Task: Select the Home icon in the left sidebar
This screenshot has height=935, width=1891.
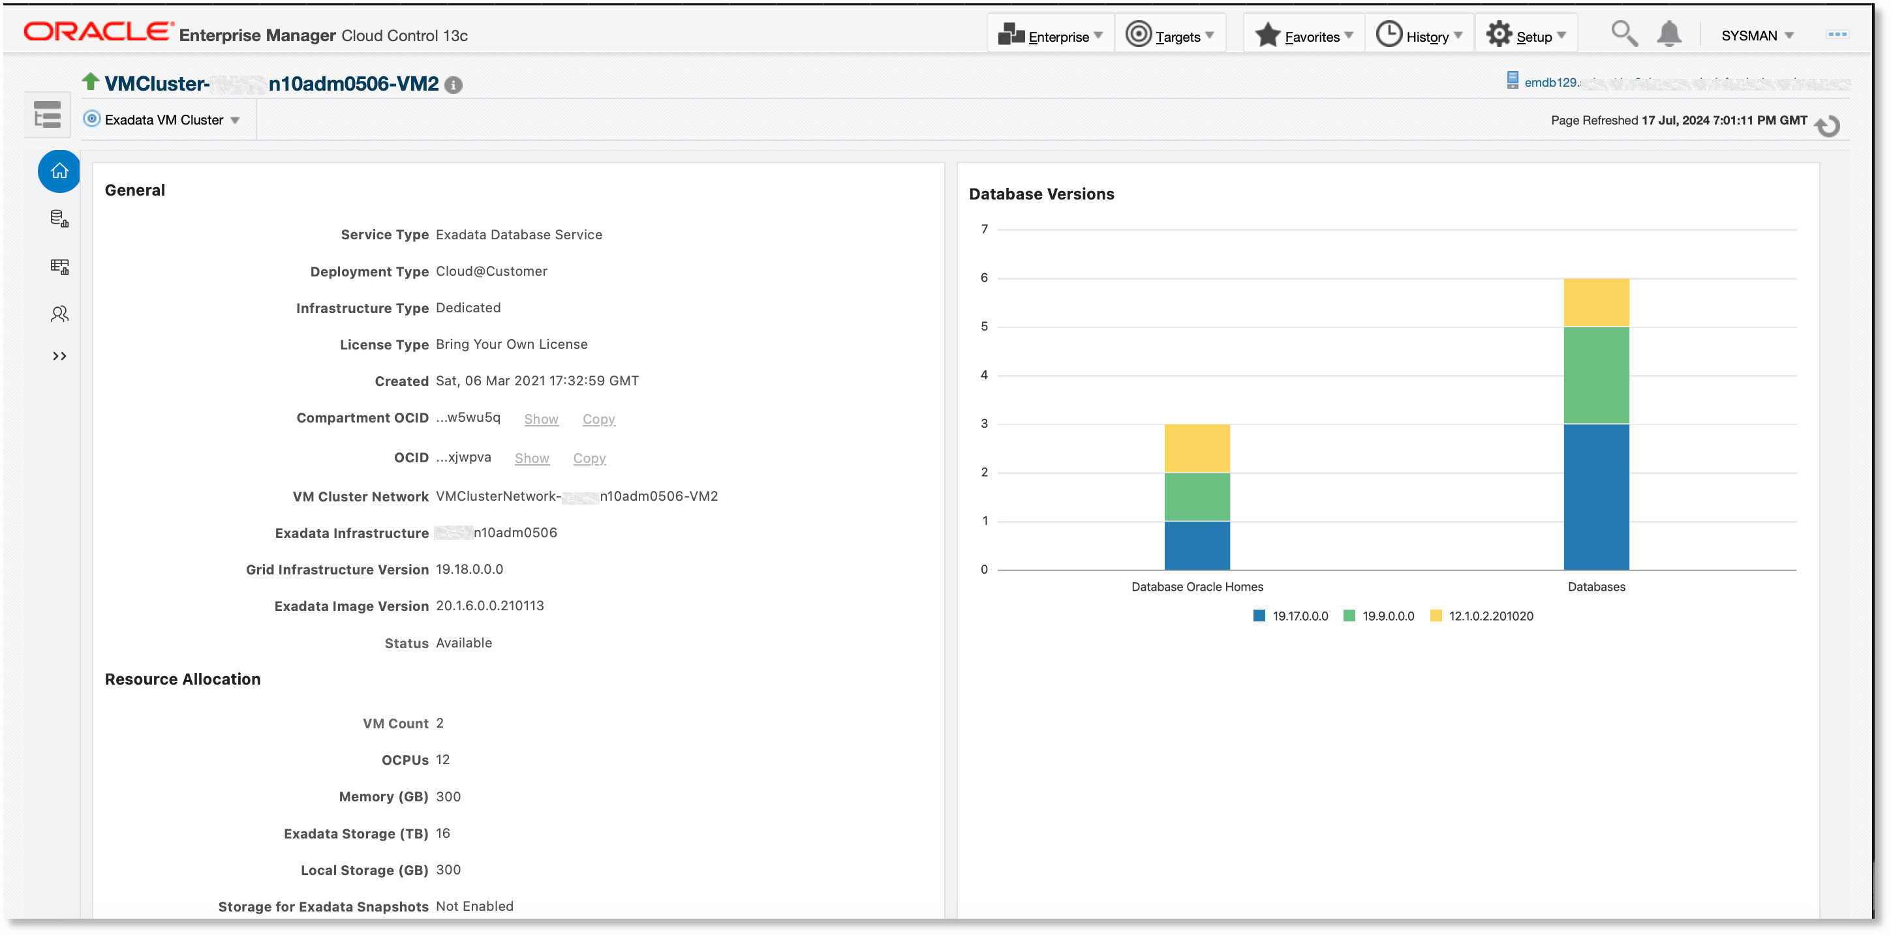Action: 58,171
